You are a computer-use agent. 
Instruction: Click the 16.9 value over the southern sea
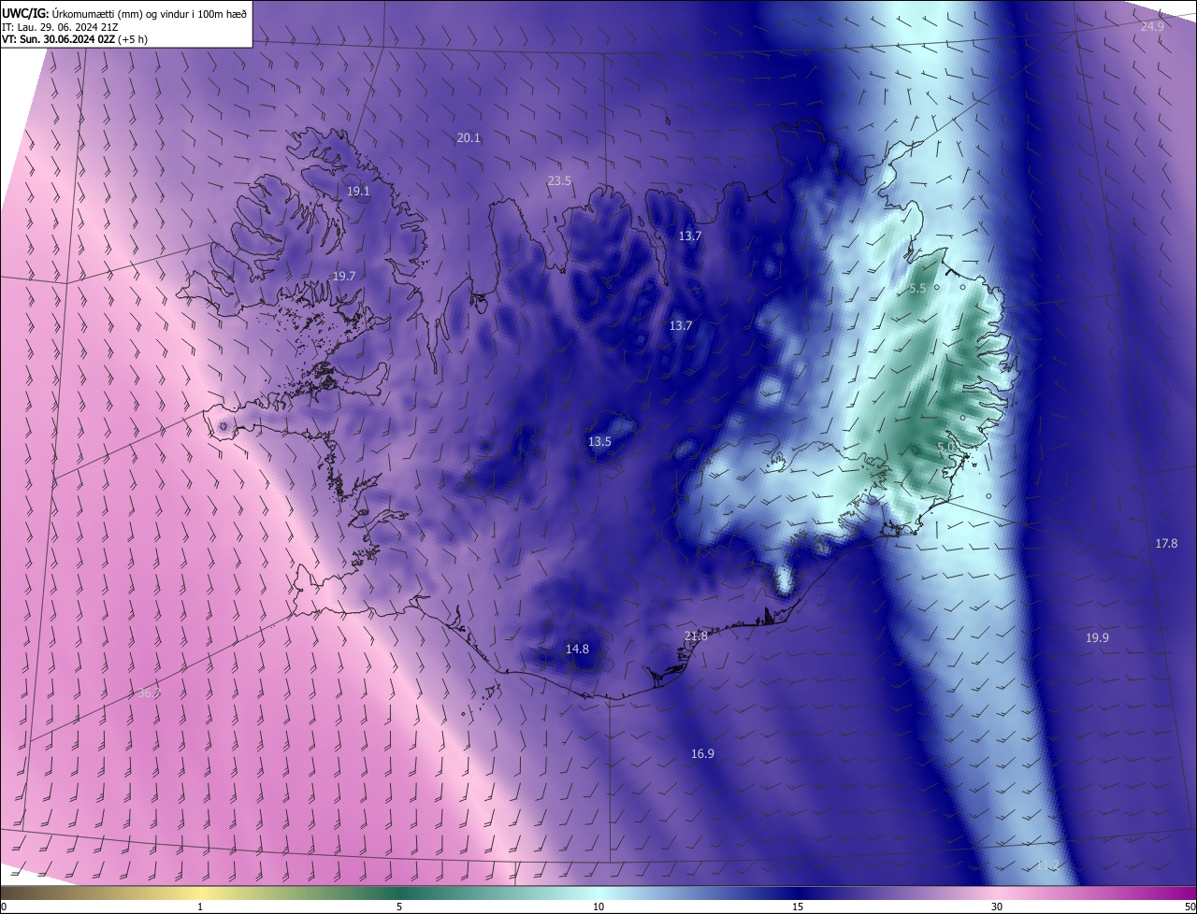pyautogui.click(x=702, y=754)
